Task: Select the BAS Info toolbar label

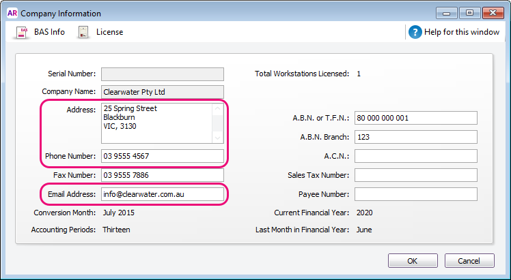Action: [x=50, y=32]
